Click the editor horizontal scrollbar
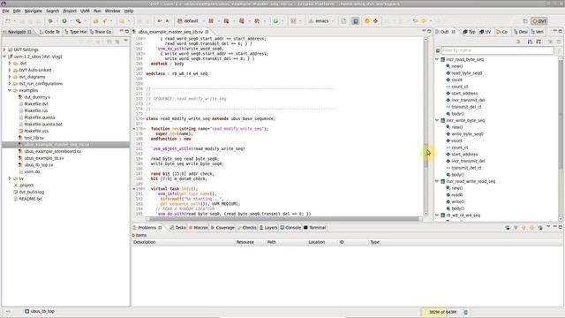The width and height of the screenshot is (565, 318). (284, 219)
